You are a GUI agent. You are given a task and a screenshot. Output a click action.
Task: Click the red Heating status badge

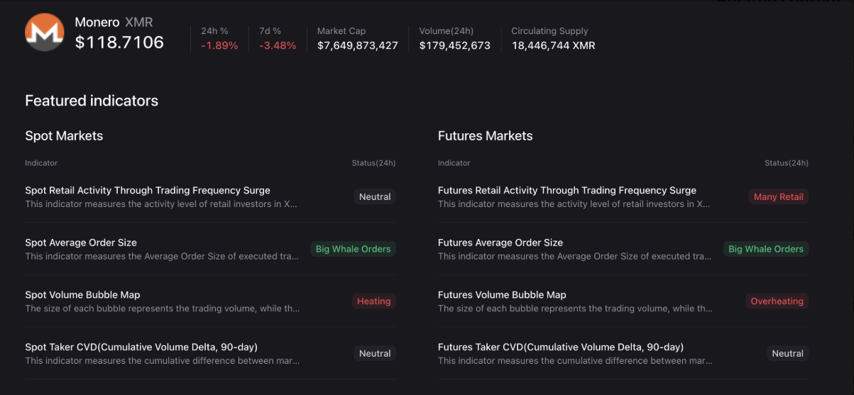coord(373,301)
